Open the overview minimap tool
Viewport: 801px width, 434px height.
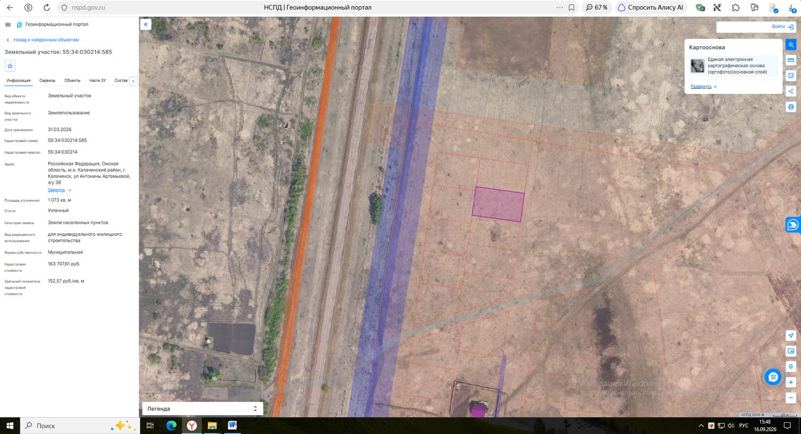(791, 351)
